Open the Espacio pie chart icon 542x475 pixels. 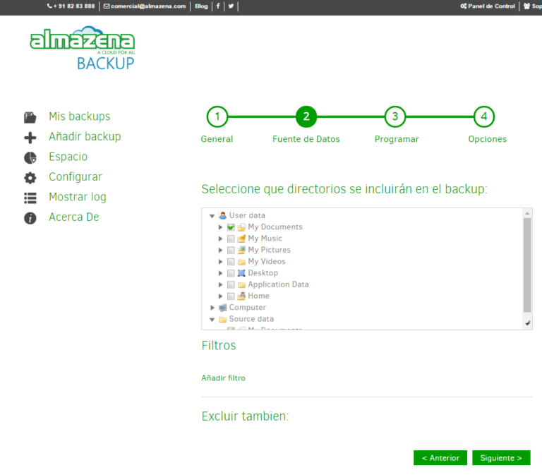coord(30,157)
